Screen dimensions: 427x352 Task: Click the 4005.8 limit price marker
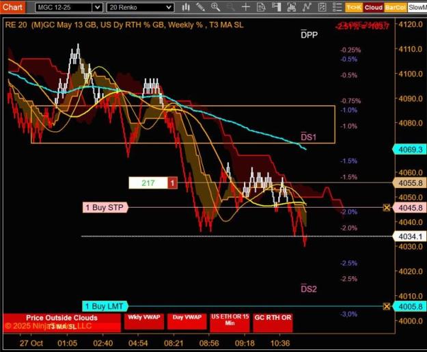tap(409, 306)
